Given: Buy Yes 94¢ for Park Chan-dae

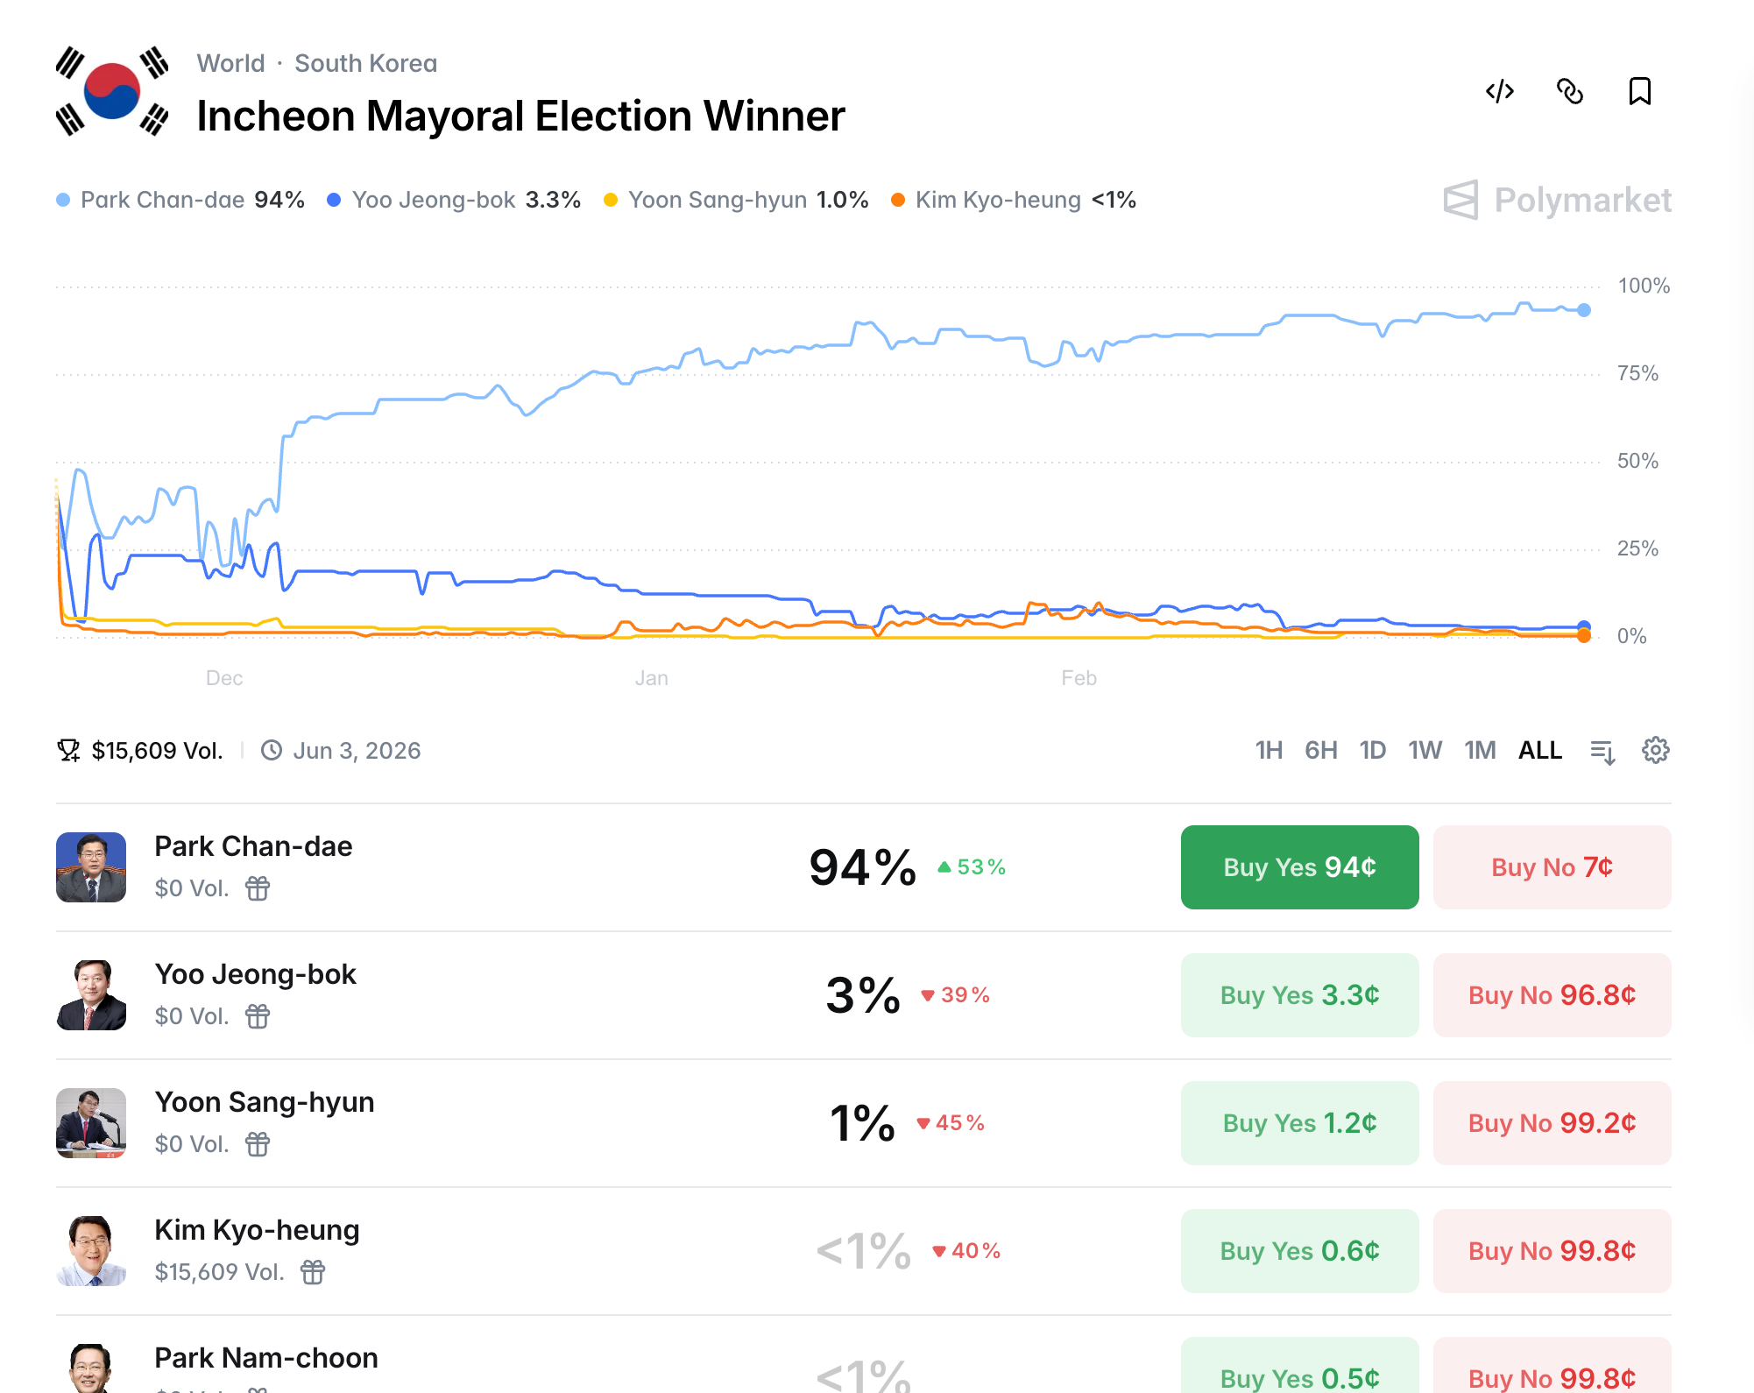Looking at the screenshot, I should (x=1299, y=867).
